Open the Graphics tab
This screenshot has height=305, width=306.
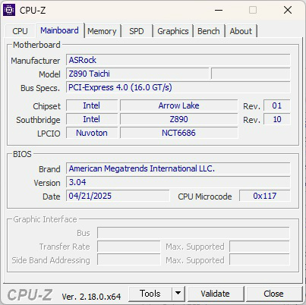[173, 31]
